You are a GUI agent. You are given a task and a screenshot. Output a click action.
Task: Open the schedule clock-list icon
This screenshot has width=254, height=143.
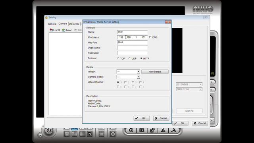point(152,130)
